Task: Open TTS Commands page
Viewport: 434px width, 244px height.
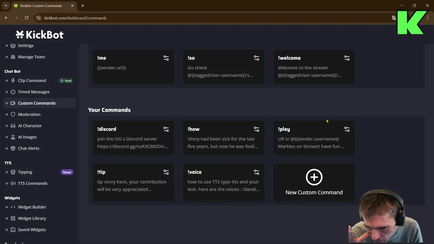Action: tap(33, 183)
